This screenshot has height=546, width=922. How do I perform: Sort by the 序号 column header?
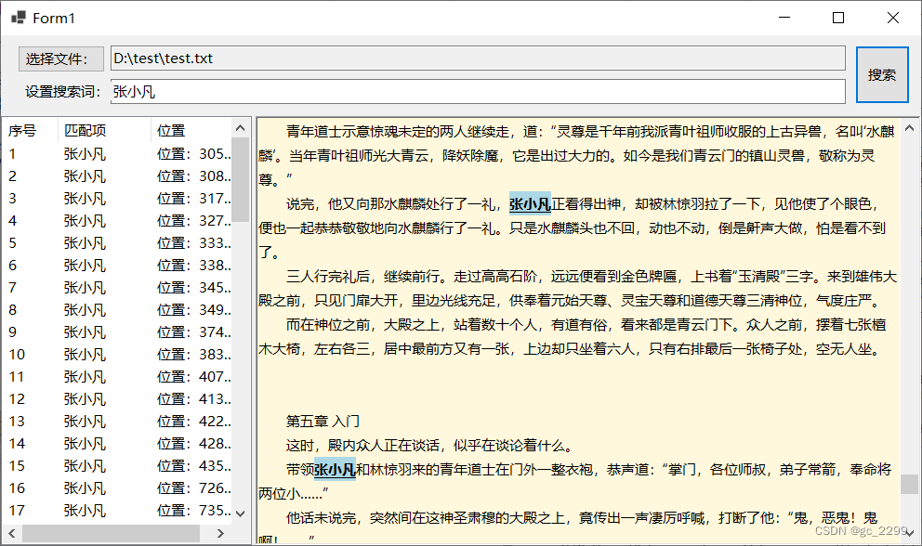coord(25,130)
